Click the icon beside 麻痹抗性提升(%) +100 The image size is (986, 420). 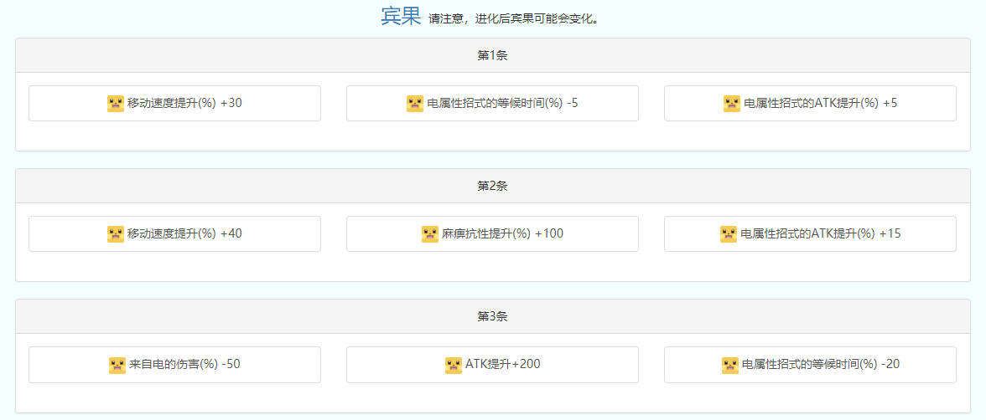430,234
